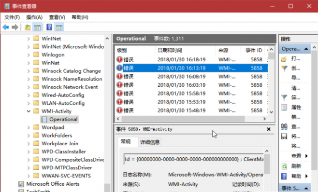Expand the WWAN-SVC-EVENTS node
This screenshot has width=318, height=192.
coord(29,176)
